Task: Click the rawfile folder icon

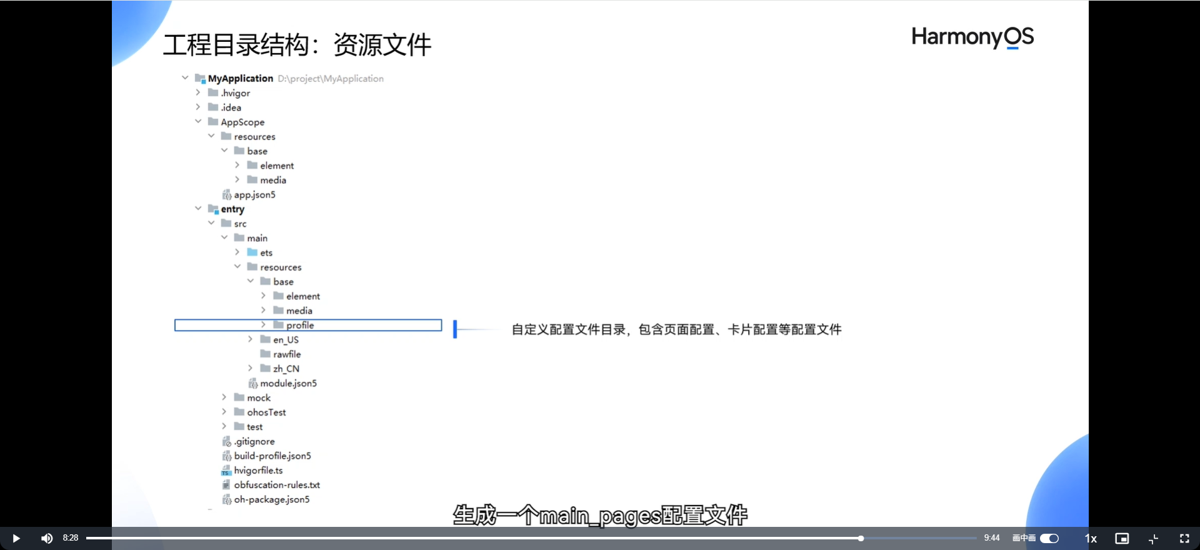Action: tap(266, 354)
